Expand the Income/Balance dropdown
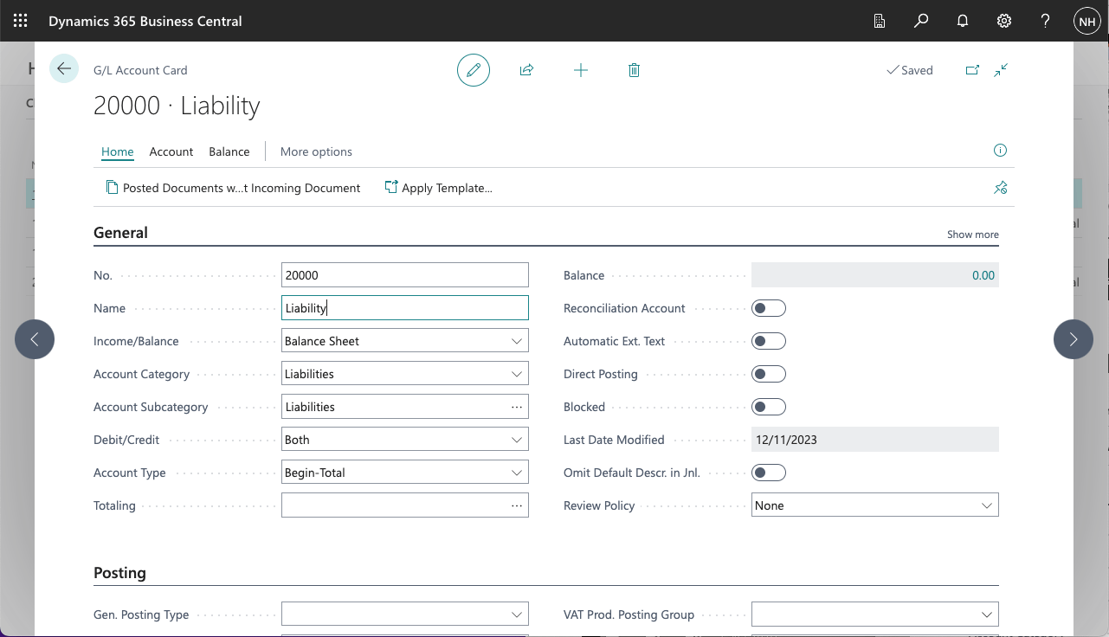 click(404, 341)
